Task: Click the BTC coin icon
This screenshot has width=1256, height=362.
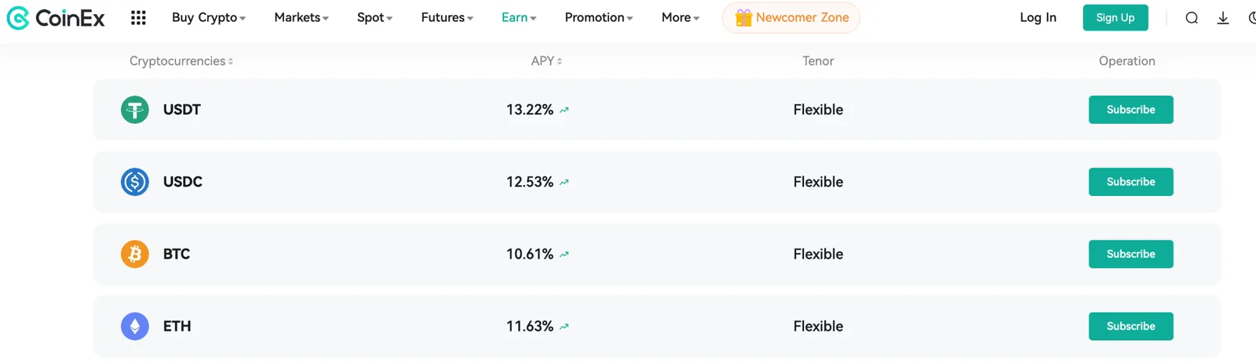Action: click(x=135, y=254)
